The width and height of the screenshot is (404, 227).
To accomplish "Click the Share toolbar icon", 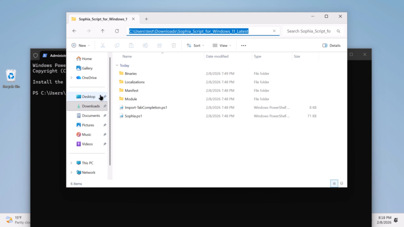I will point(159,45).
